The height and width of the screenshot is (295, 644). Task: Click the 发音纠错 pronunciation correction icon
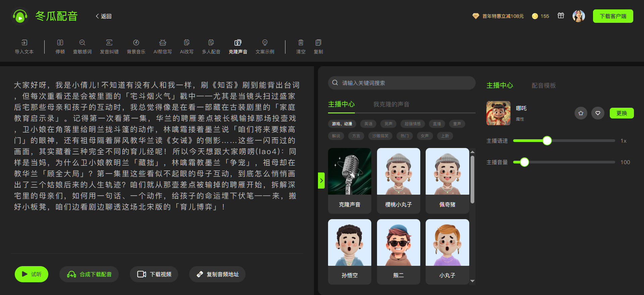(109, 47)
